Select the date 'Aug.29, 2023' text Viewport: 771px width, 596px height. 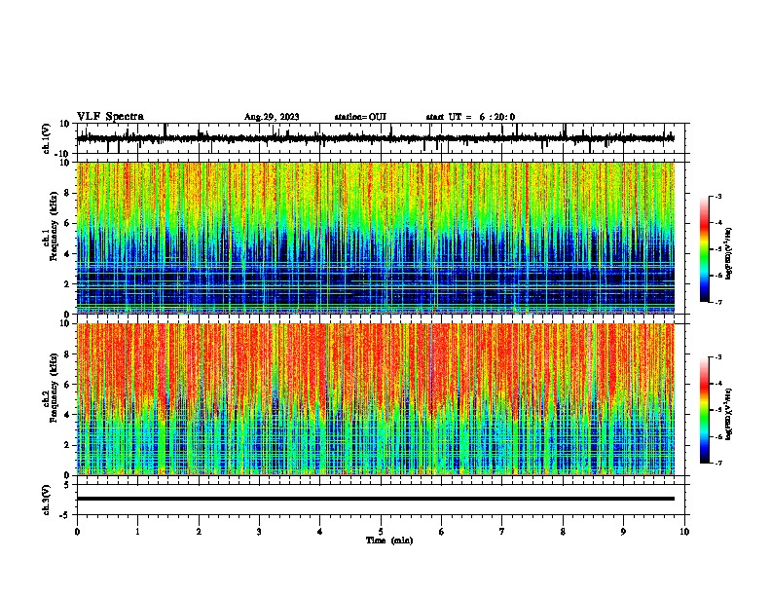(272, 117)
